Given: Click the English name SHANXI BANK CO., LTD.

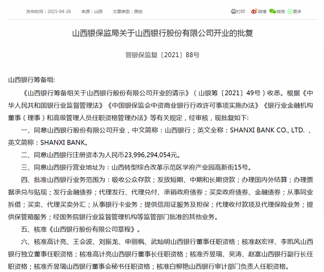Looking at the screenshot, I should (x=268, y=130).
